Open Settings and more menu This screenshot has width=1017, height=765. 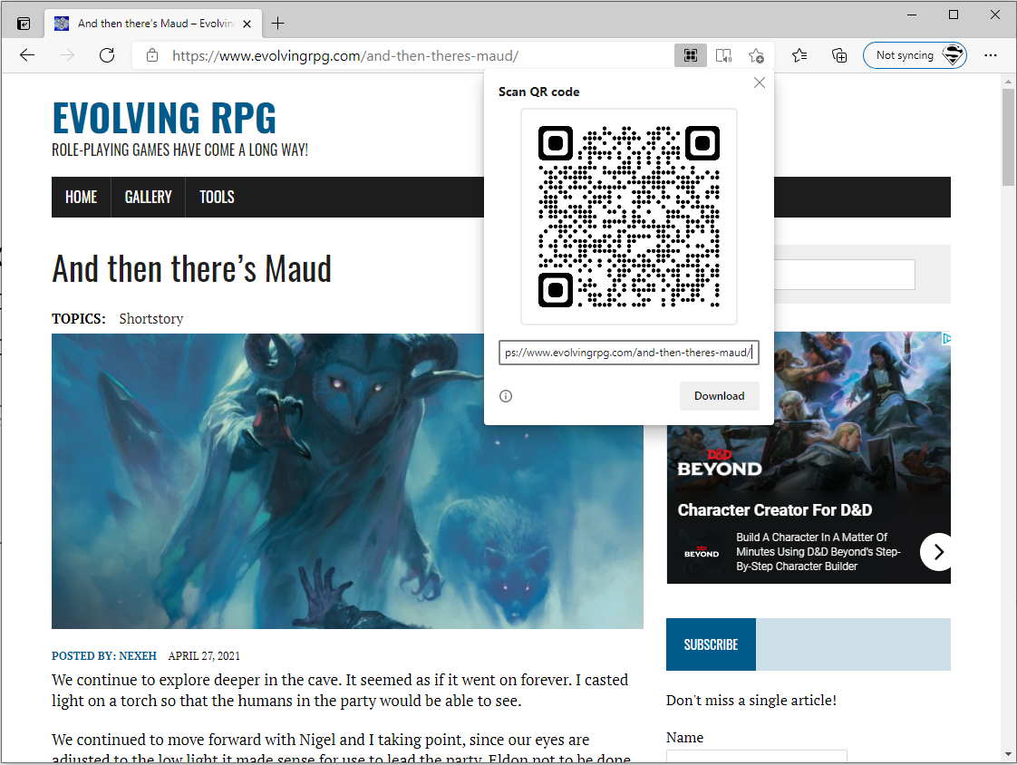991,56
